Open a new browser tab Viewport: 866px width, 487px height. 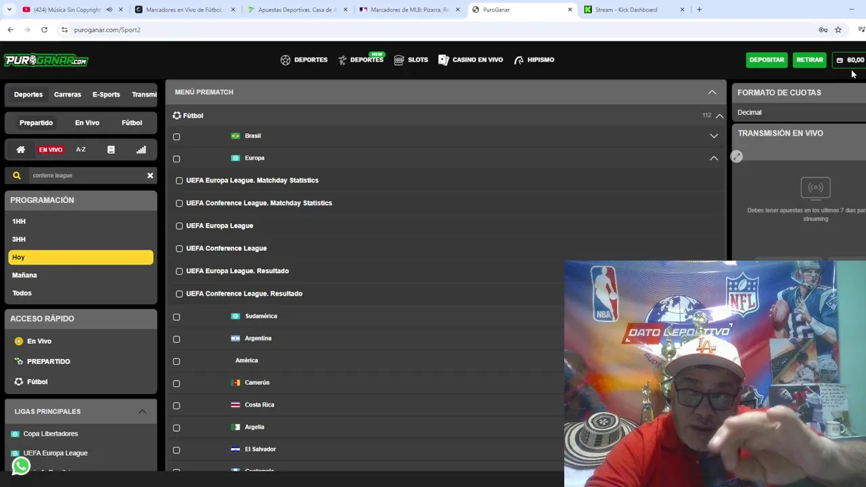tap(699, 9)
